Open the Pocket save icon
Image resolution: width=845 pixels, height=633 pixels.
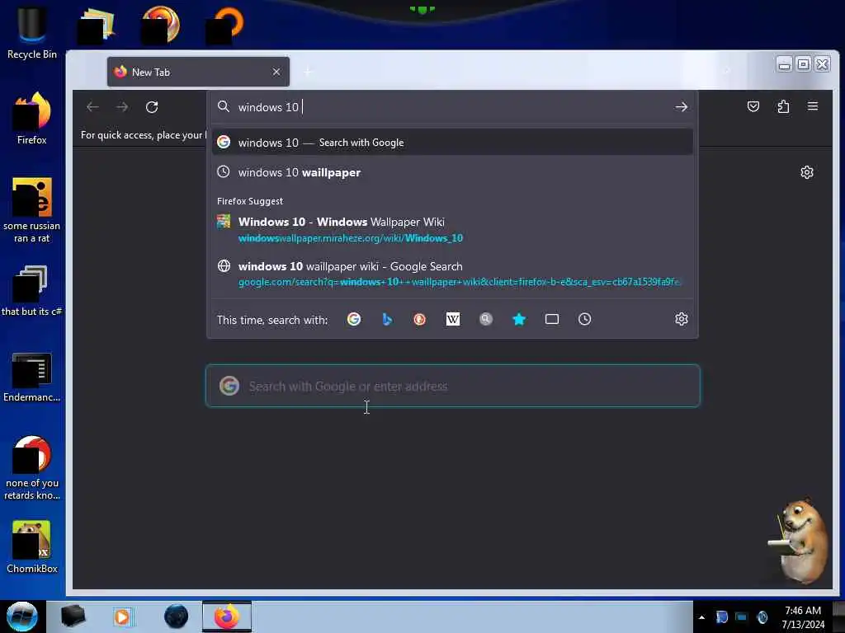point(753,106)
